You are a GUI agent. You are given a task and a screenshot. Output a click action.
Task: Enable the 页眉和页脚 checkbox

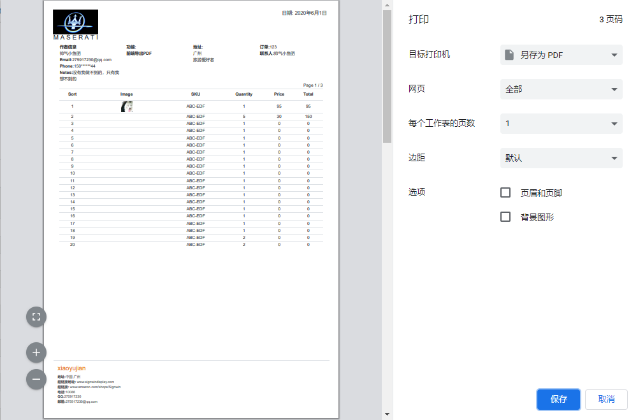[505, 192]
